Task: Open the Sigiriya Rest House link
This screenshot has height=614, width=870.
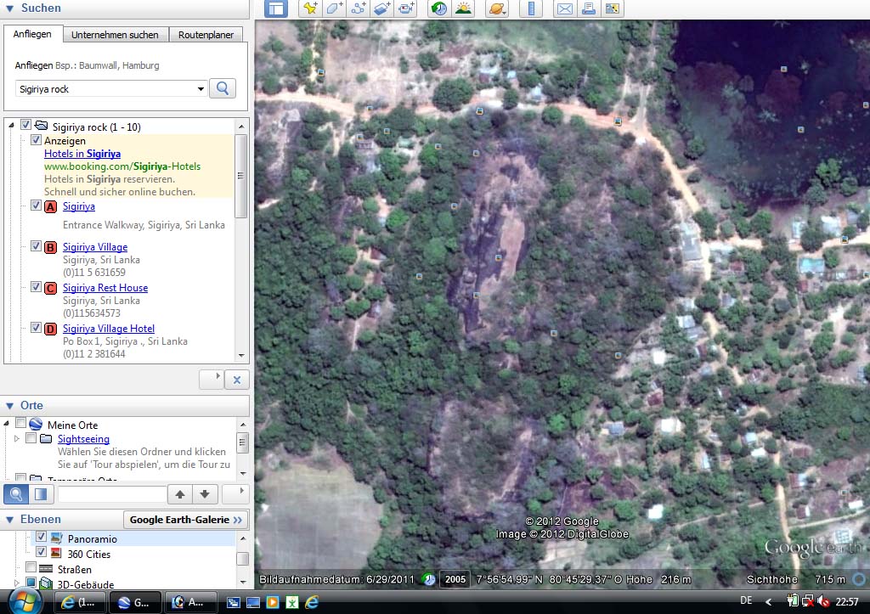Action: [x=105, y=288]
